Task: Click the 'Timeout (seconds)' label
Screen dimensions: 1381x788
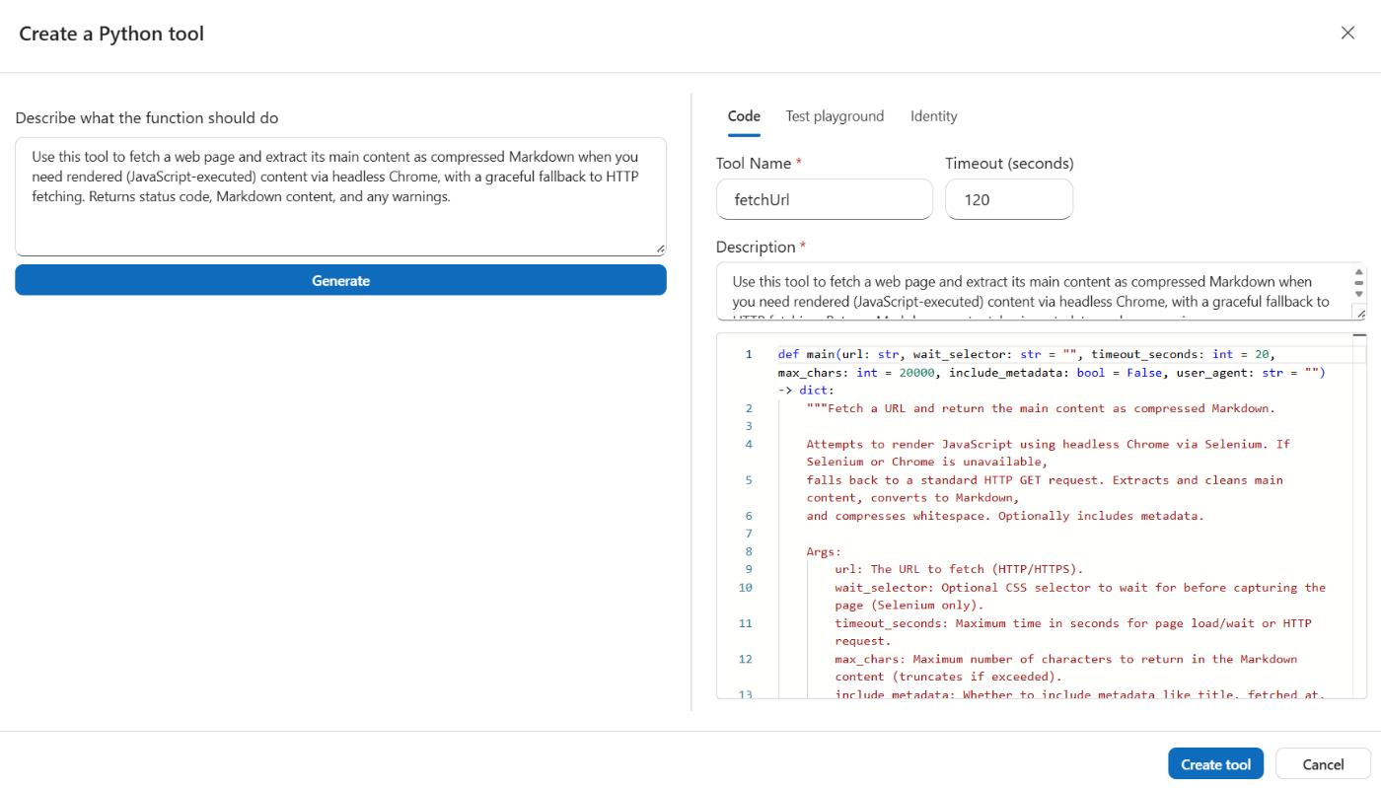Action: tap(1009, 164)
